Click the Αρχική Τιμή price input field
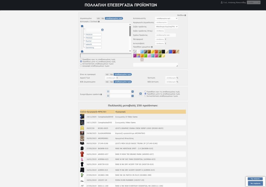 (x=110, y=78)
